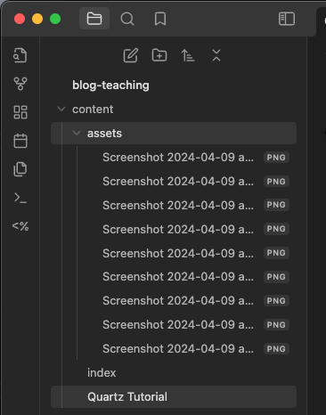326x415 pixels.
Task: Open graph view from the ribbon
Action: pos(20,84)
